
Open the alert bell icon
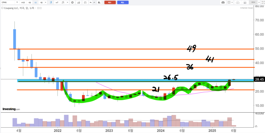pos(99,3)
